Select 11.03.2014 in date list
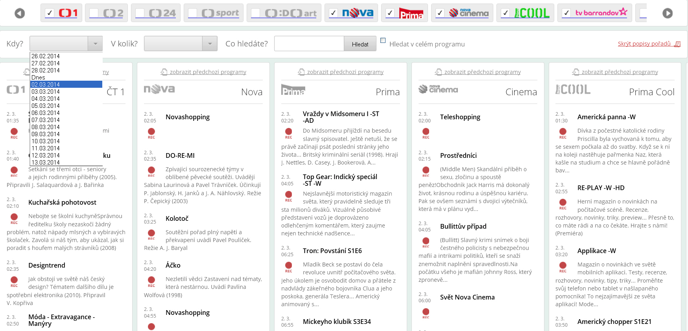Image resolution: width=688 pixels, height=331 pixels. (x=66, y=148)
